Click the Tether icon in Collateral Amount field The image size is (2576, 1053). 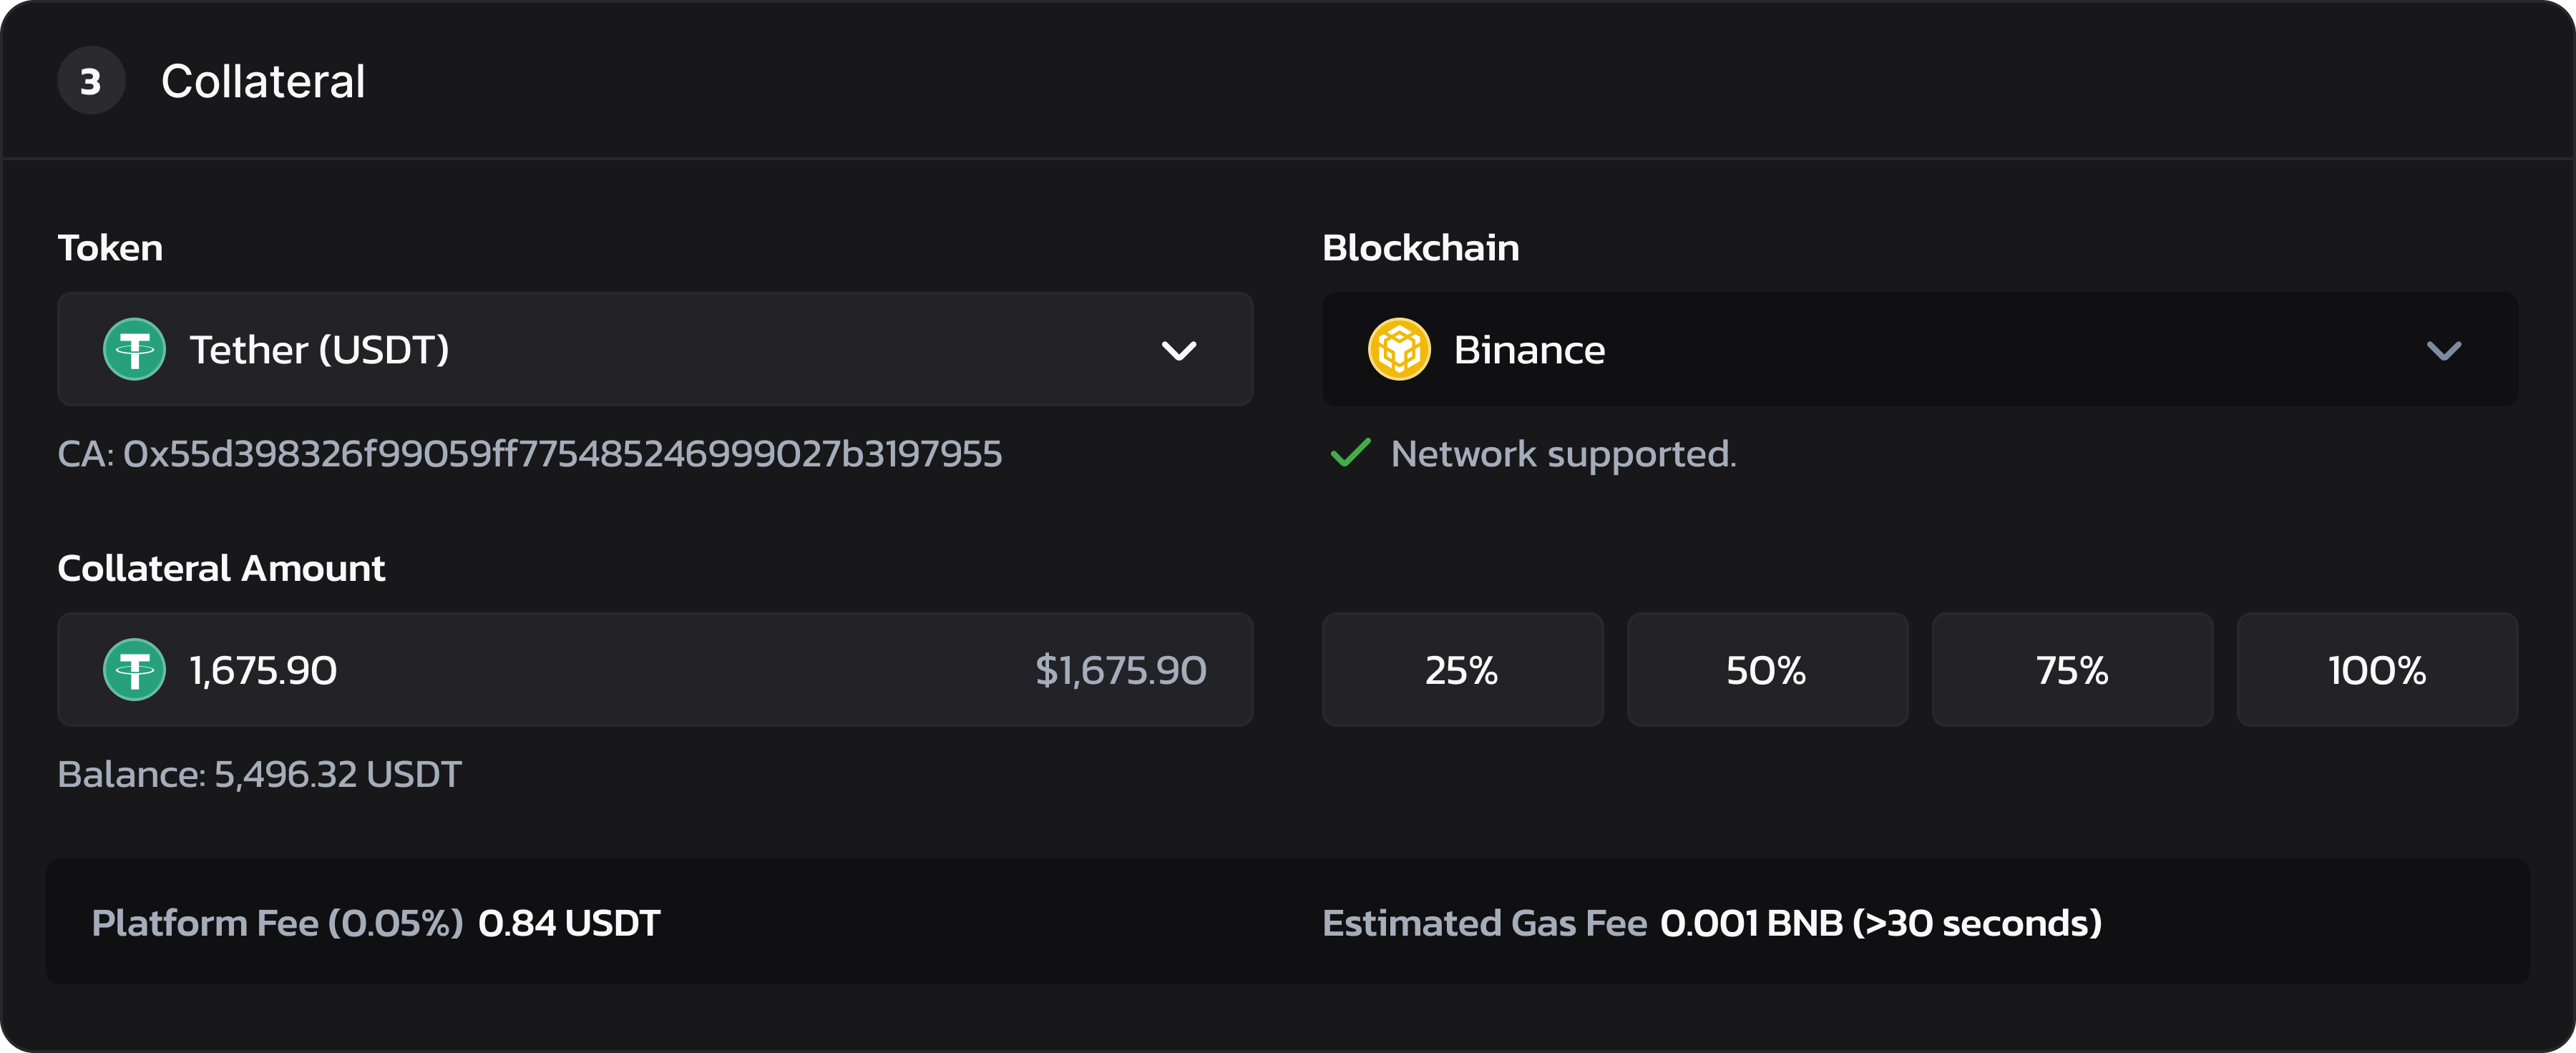coord(134,670)
